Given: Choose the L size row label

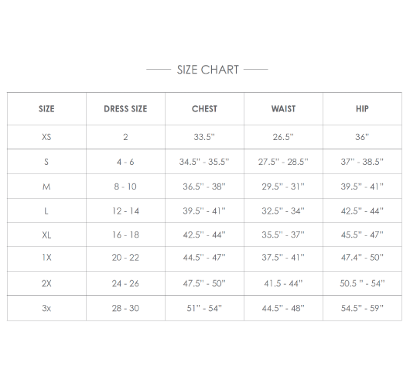Looking at the screenshot, I should pos(46,211).
